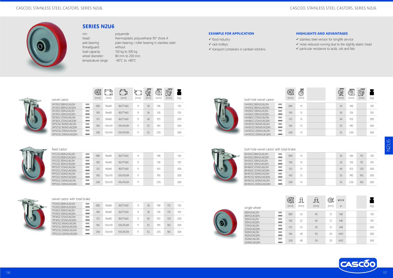Viewport: 393px width, 278px height.
Task: Click offset icon in bolt hole swivel castor header
Action: coord(341,92)
